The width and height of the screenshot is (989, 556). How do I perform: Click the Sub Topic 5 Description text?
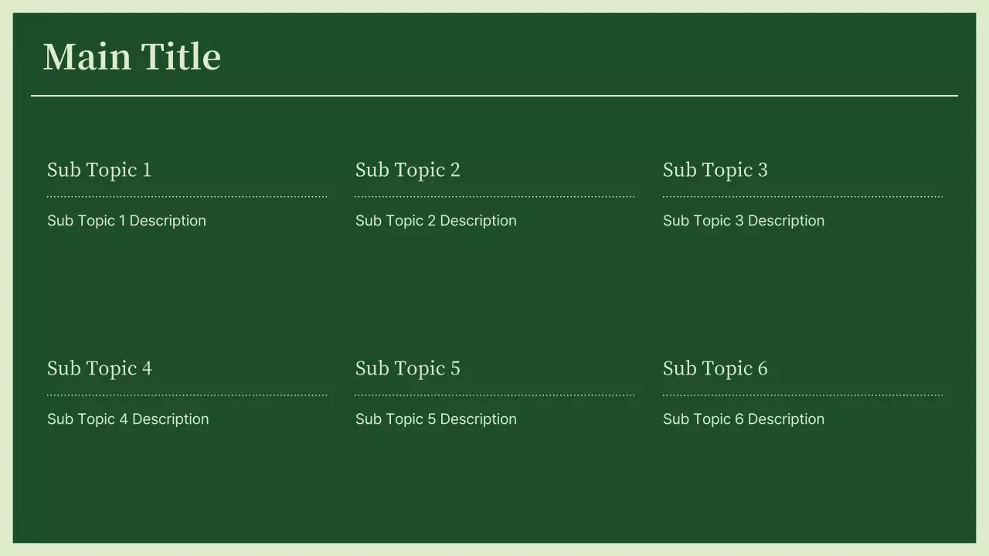point(436,419)
